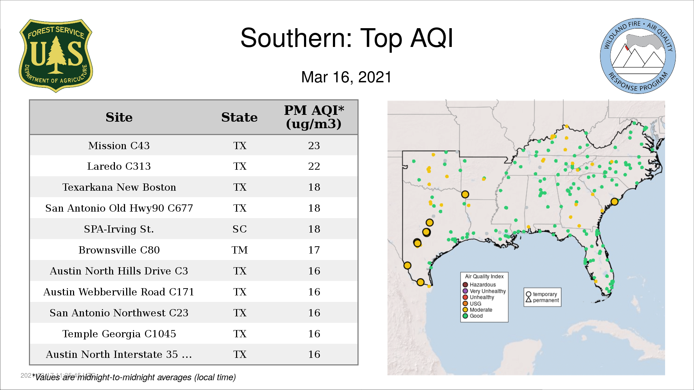Click the AQI value 22 for Laredo C313
Screen dimensions: 694x390
point(314,166)
